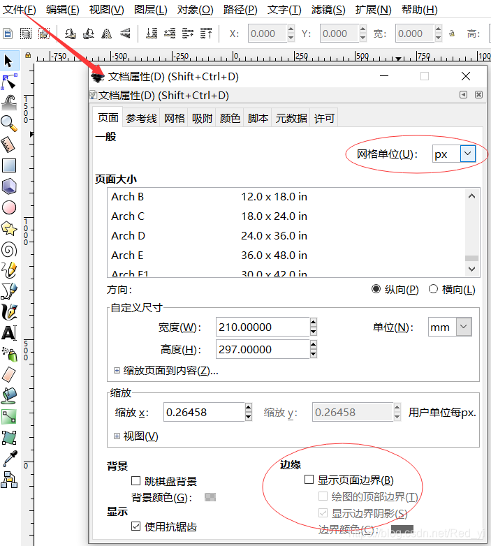Select the Circle/Ellipse tool

(x=9, y=207)
